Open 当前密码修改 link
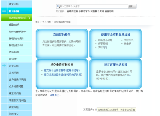This screenshot has height=116, width=160. click(x=62, y=34)
